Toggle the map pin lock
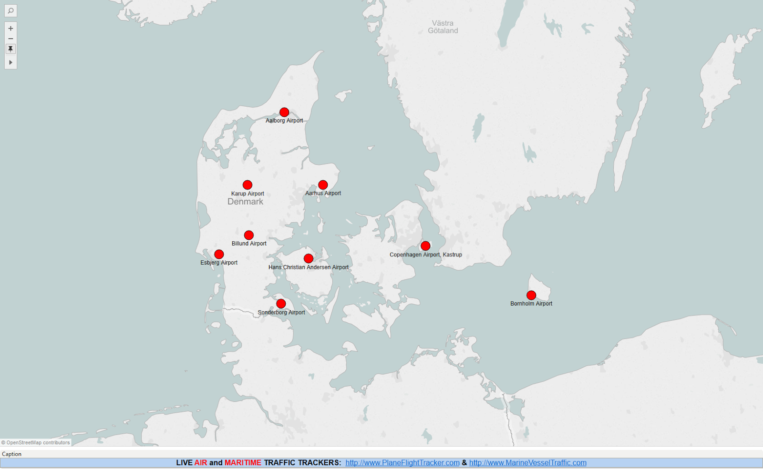Screen dimensions: 763x469 pyautogui.click(x=10, y=49)
